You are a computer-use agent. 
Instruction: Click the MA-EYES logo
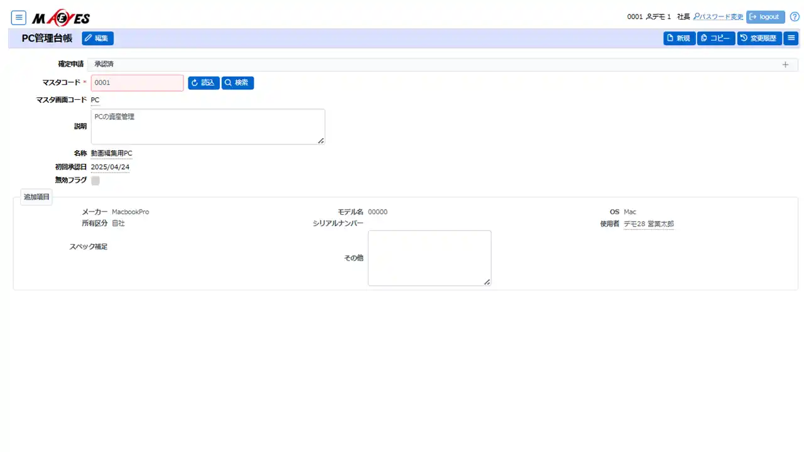click(x=61, y=18)
